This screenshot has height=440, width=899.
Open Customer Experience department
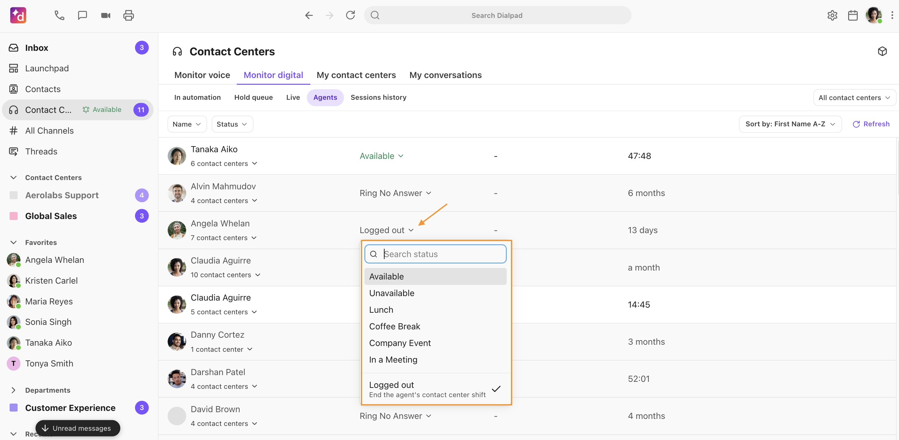77,408
